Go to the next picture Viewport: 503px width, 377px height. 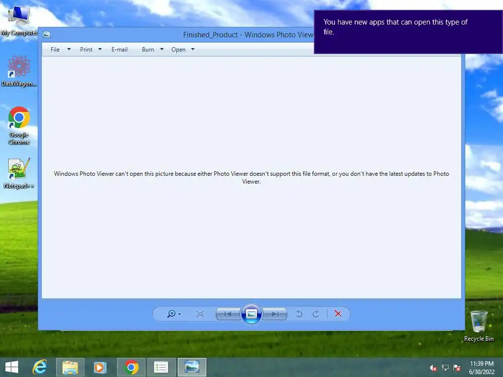[x=275, y=314]
